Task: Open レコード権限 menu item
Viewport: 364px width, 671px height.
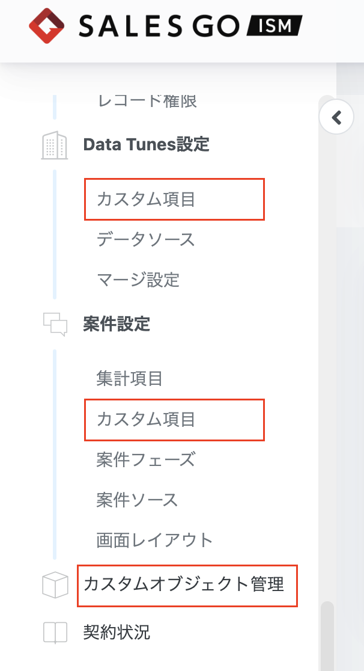Action: click(147, 100)
